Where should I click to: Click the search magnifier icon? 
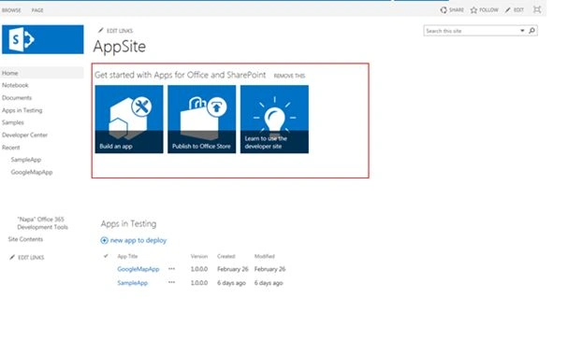point(532,31)
